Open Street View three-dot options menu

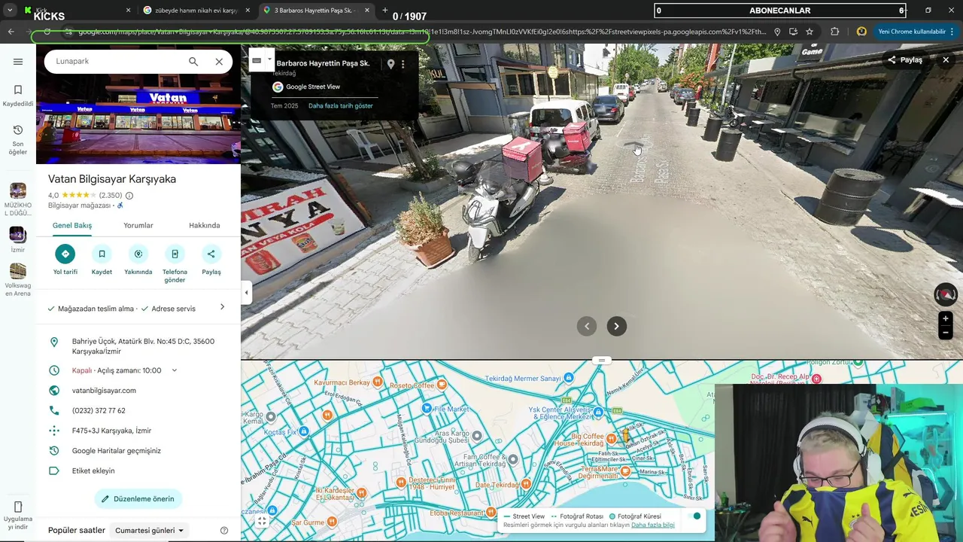[x=403, y=64]
